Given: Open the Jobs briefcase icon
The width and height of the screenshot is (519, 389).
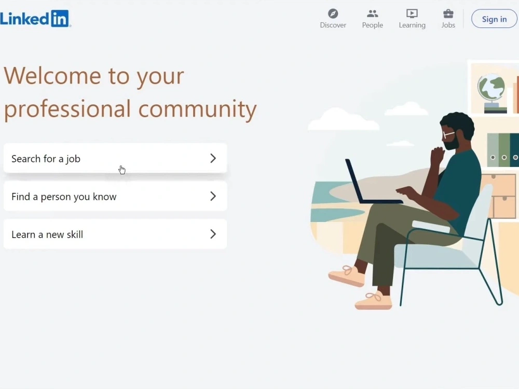Looking at the screenshot, I should (x=448, y=13).
